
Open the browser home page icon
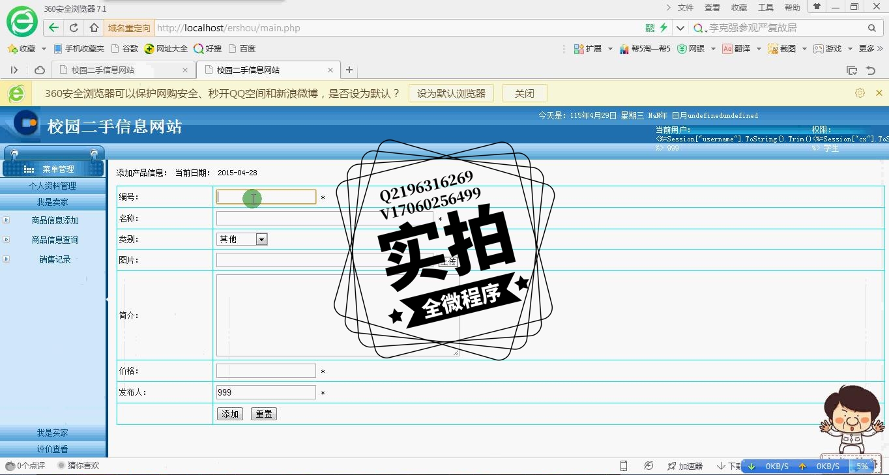(94, 28)
